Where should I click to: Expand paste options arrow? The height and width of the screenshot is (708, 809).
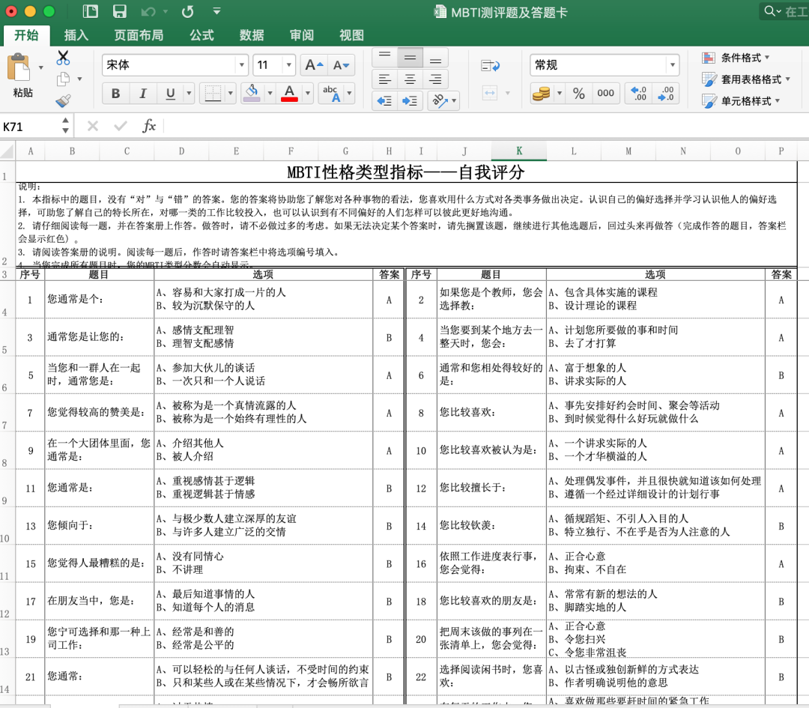click(40, 67)
